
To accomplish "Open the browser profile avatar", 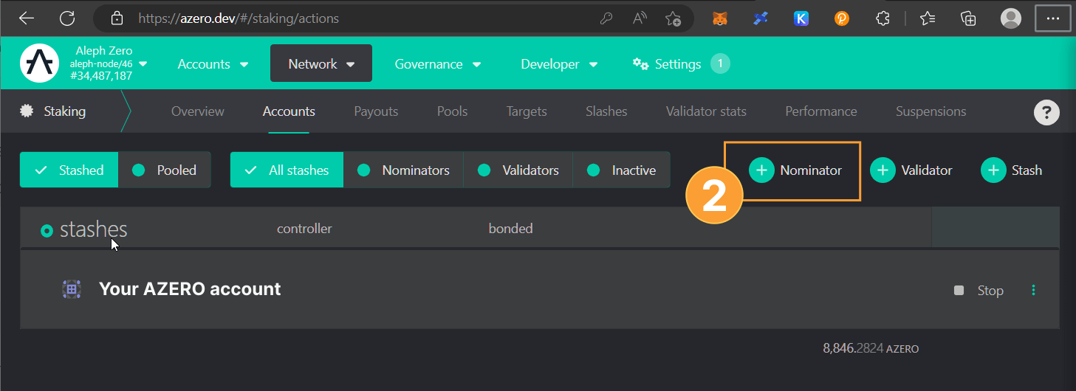I will [1011, 18].
